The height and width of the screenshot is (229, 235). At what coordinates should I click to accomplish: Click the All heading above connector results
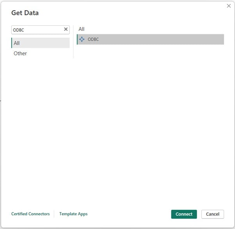81,29
